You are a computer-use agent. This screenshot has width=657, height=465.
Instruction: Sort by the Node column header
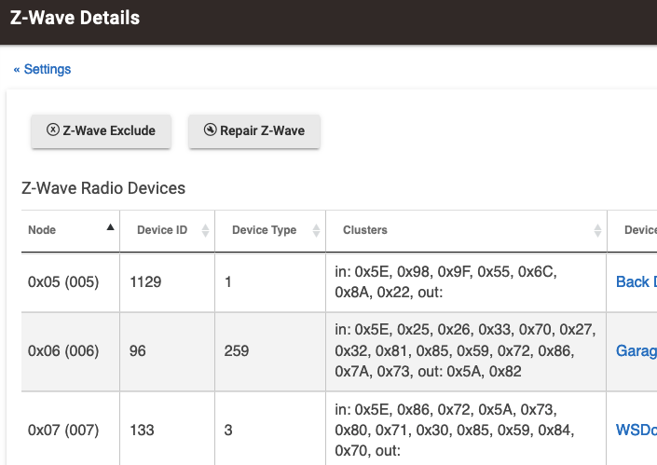[71, 230]
